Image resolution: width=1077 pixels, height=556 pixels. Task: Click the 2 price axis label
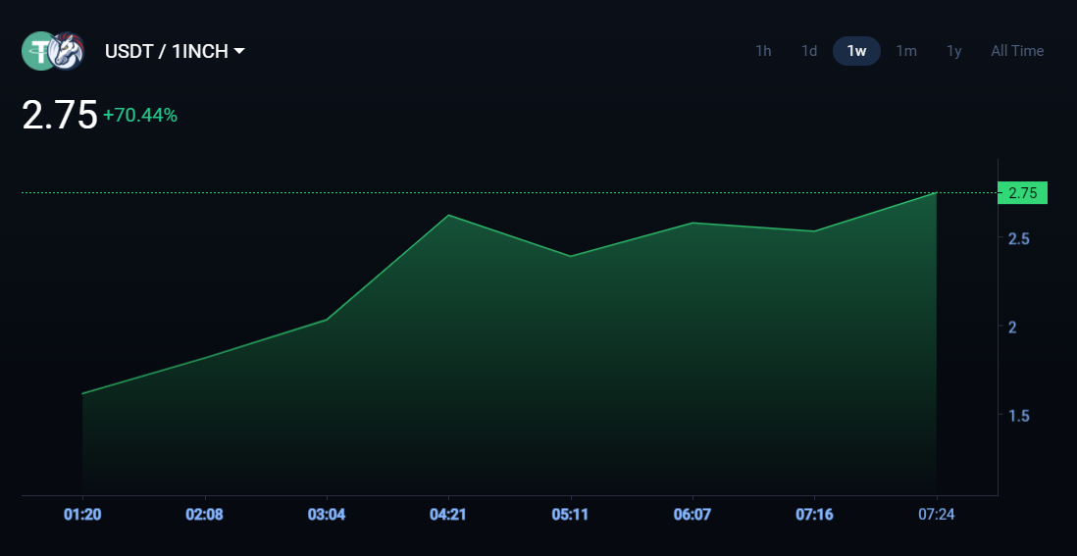[x=1011, y=327]
